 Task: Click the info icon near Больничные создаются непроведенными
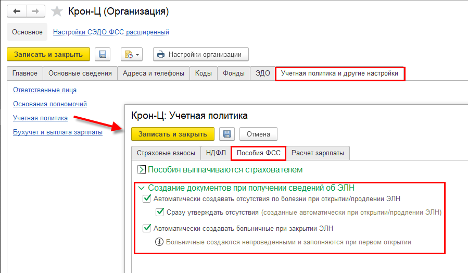click(x=159, y=242)
